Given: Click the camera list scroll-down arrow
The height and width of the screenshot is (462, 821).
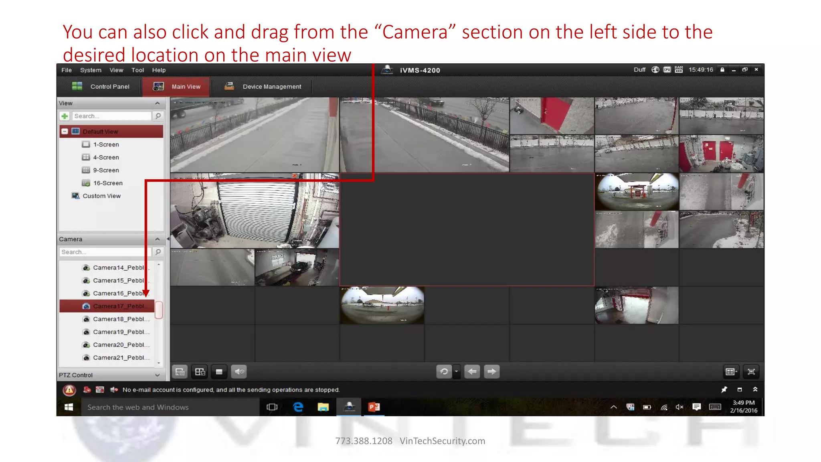Looking at the screenshot, I should click(x=159, y=363).
